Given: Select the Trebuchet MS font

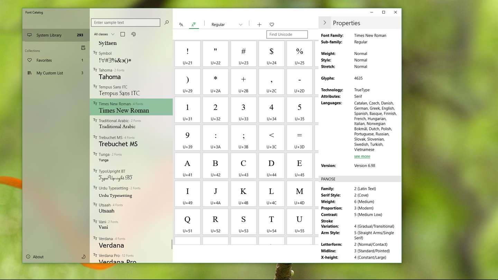Looking at the screenshot, I should point(131,141).
